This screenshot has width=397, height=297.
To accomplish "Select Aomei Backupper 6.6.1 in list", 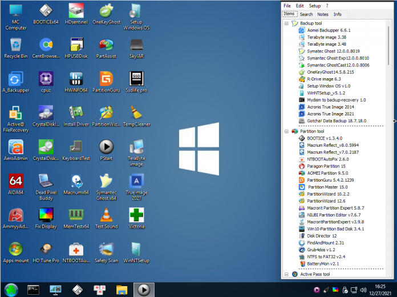I will click(x=329, y=30).
